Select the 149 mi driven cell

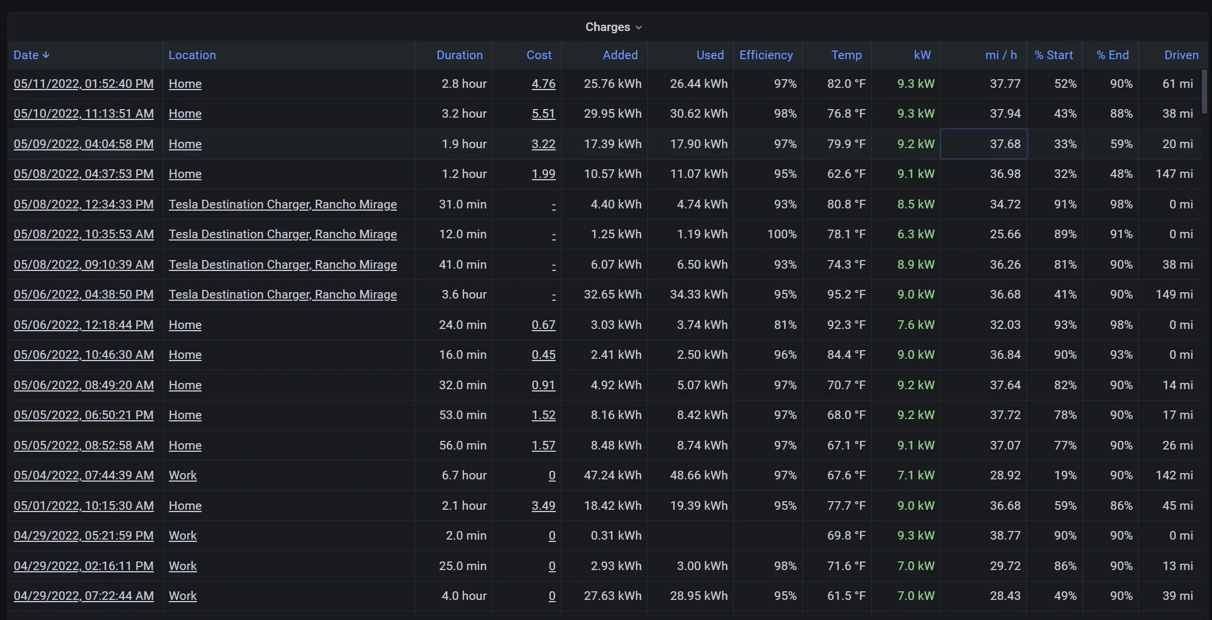(1169, 294)
